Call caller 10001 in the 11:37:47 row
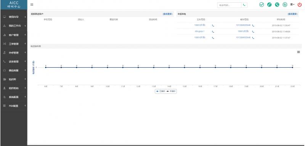 click(x=213, y=38)
